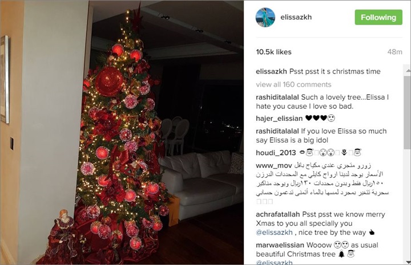This screenshot has height=265, width=411.
Task: Open rashiditalalal commenter profile
Action: pos(277,97)
